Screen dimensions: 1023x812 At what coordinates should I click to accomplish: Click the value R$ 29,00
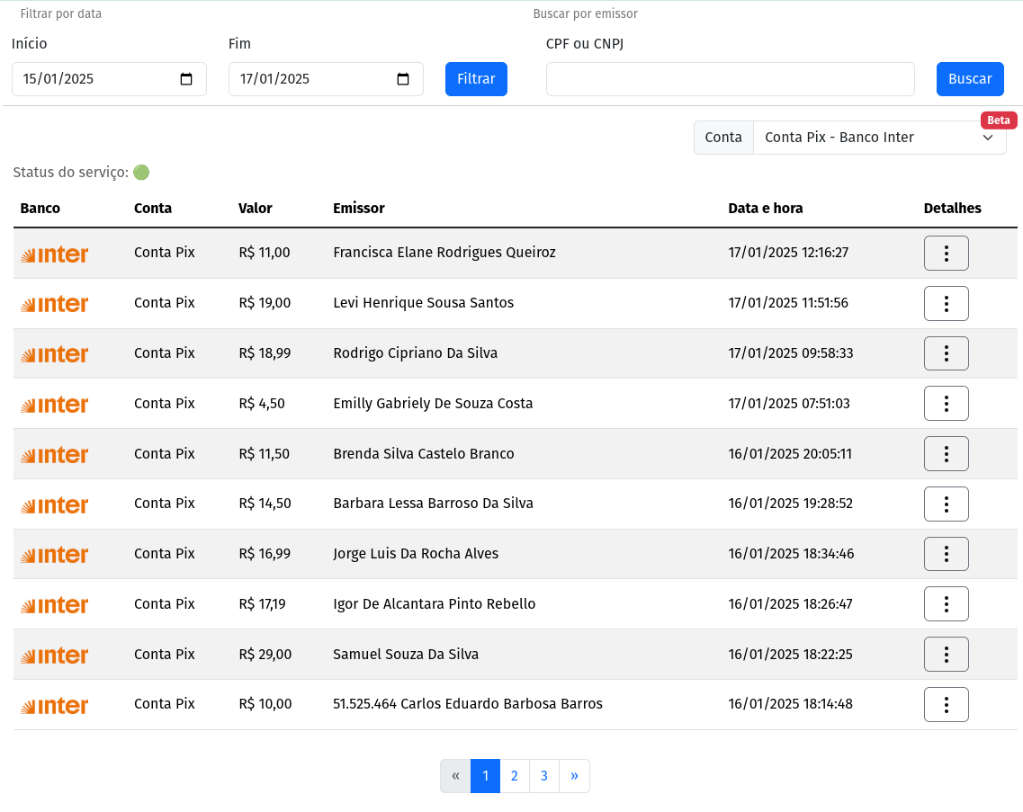[265, 654]
